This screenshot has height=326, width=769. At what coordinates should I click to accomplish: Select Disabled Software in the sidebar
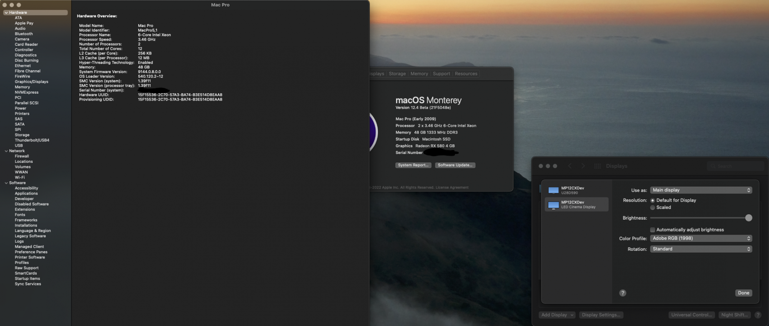click(32, 204)
